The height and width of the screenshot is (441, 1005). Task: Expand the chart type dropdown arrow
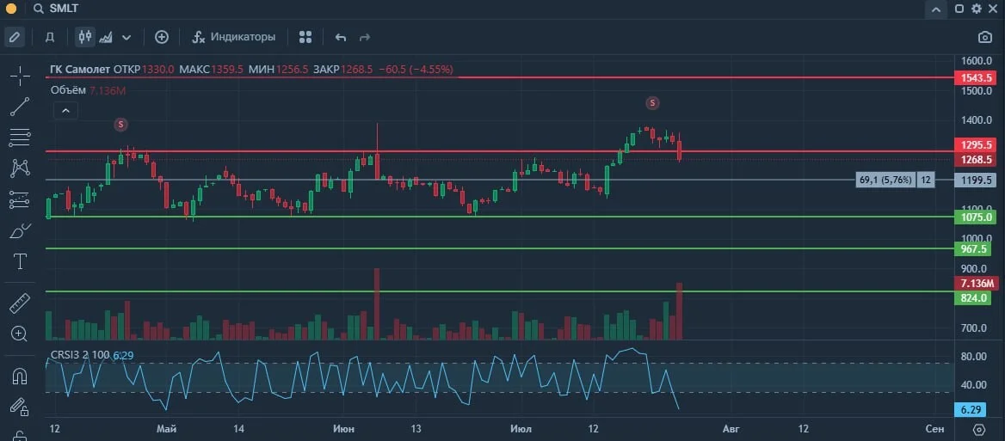[x=126, y=37]
